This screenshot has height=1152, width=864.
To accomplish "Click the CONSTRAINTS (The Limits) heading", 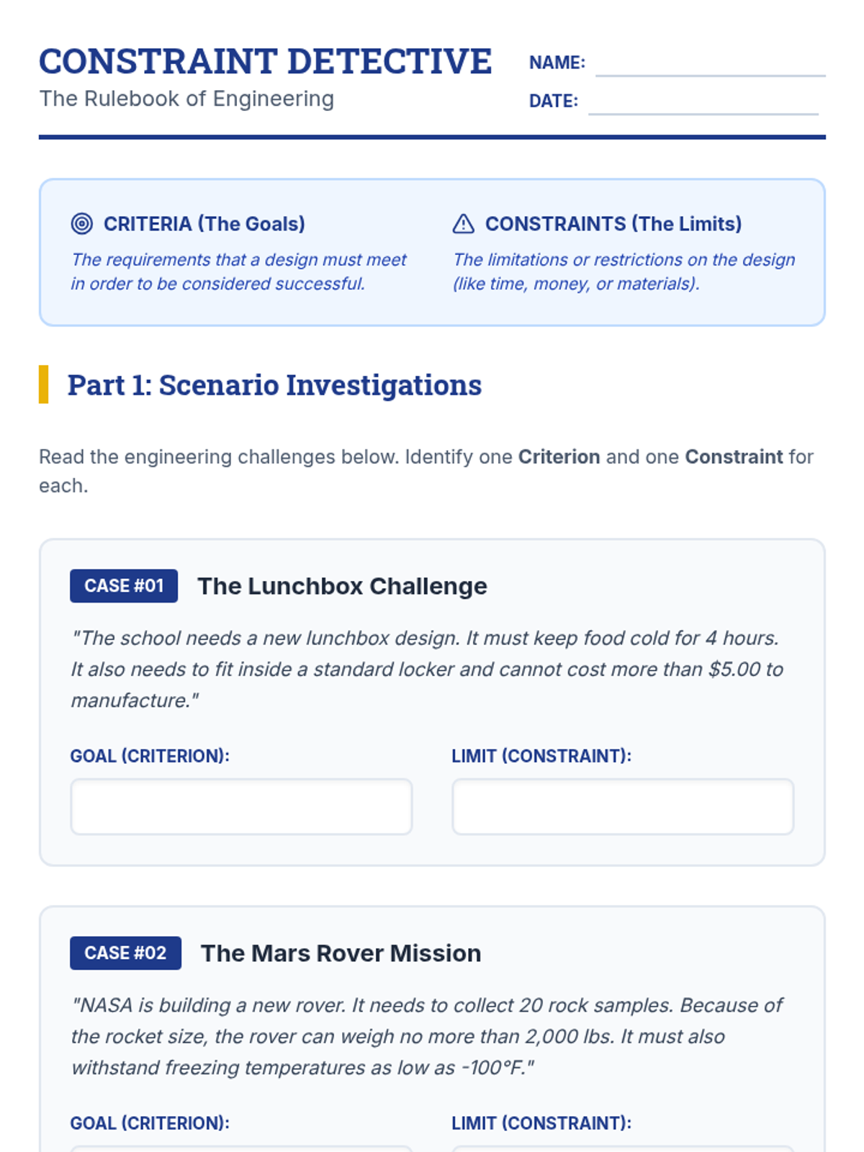I will (613, 224).
